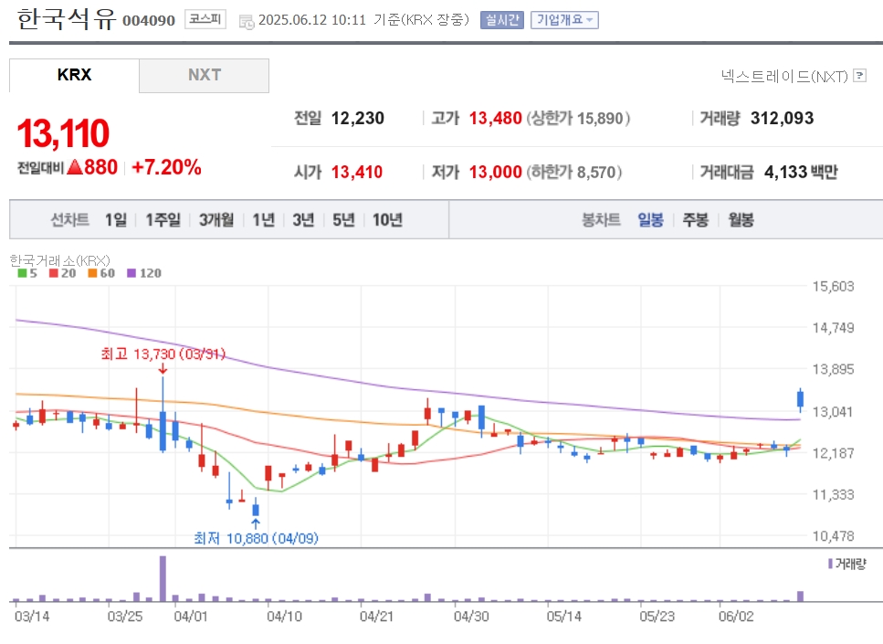Click the tallest purple volume bar
The image size is (883, 644).
click(x=163, y=578)
